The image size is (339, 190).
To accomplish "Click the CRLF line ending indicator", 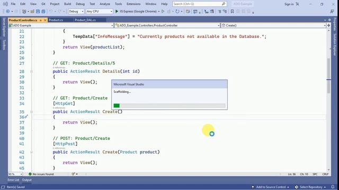I will coord(325,174).
